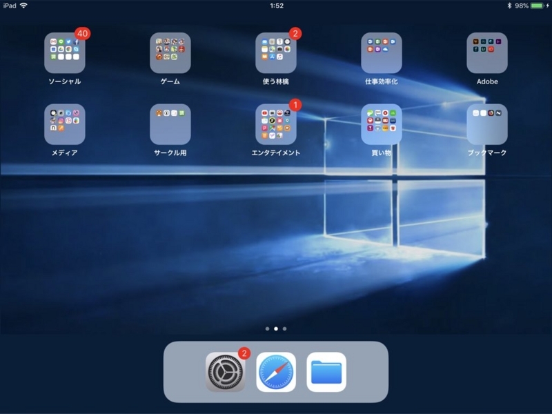Viewport: 552px width, 414px height.
Task: Open the 使う林檎 folder
Action: click(276, 53)
